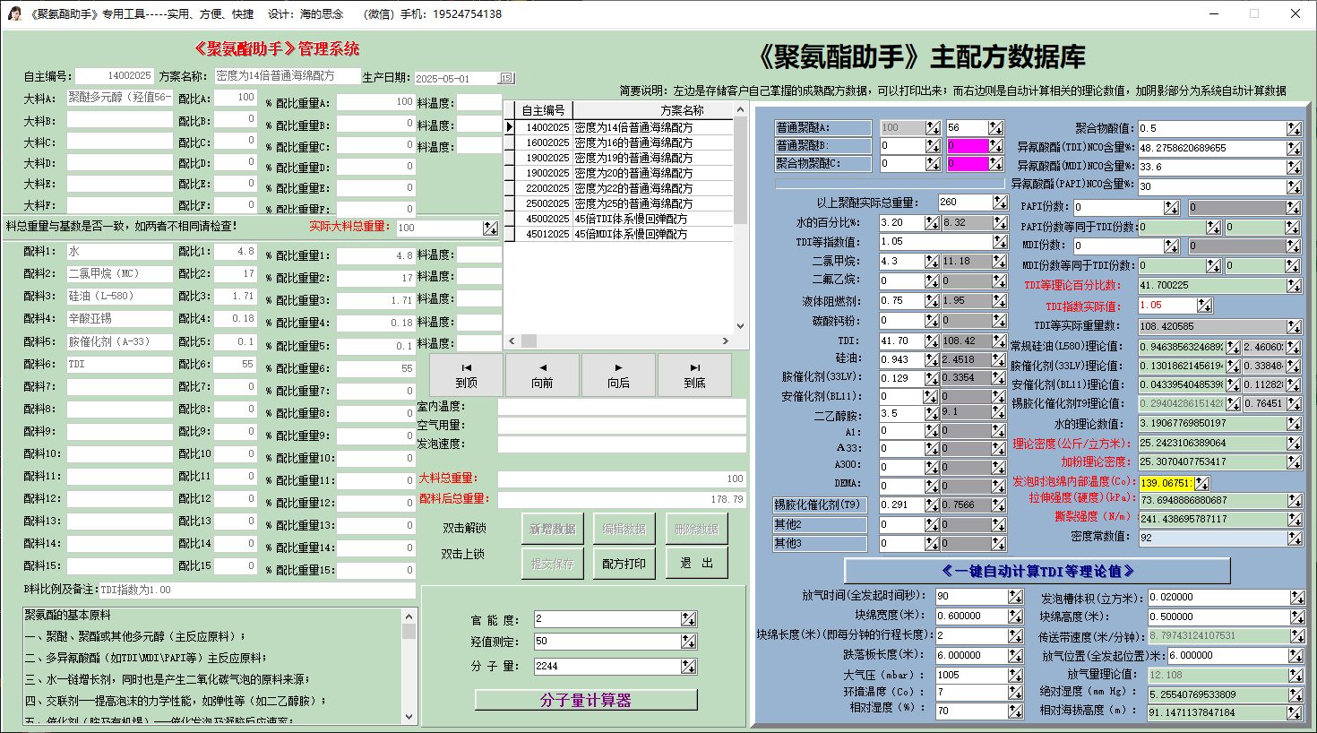
Task: Click the 双击上锁 label
Action: (x=462, y=555)
